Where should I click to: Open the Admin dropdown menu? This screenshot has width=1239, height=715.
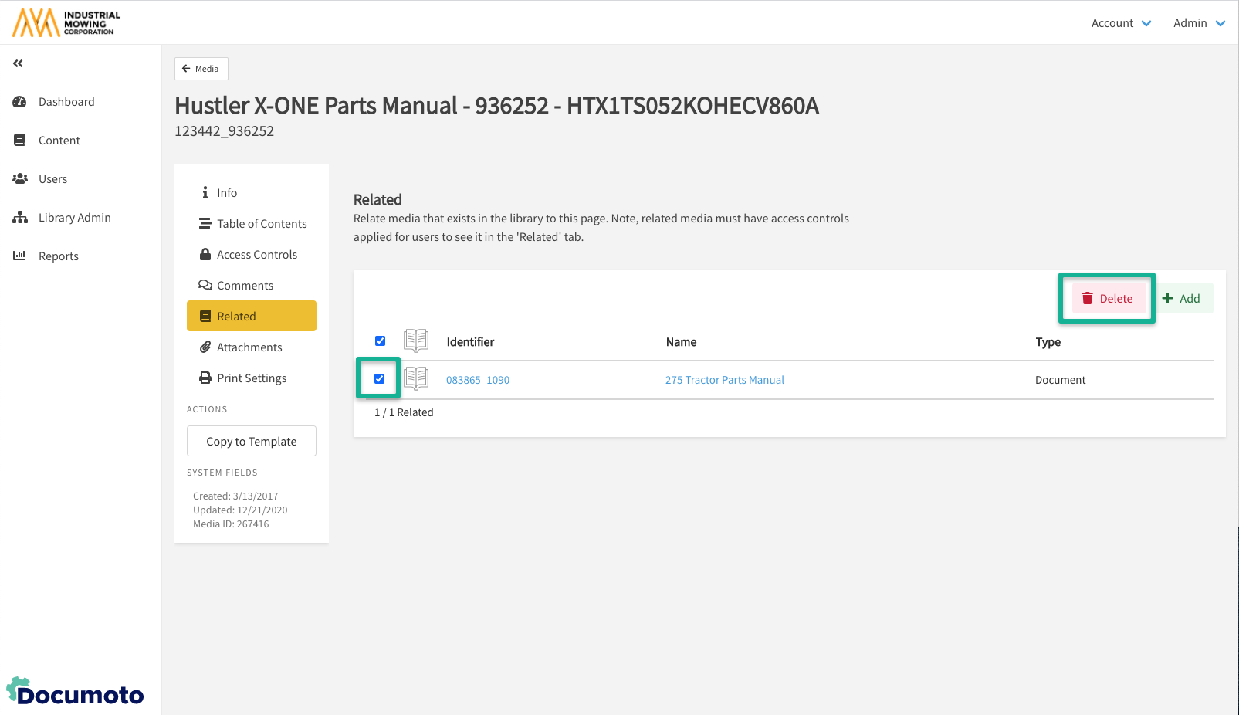1198,23
